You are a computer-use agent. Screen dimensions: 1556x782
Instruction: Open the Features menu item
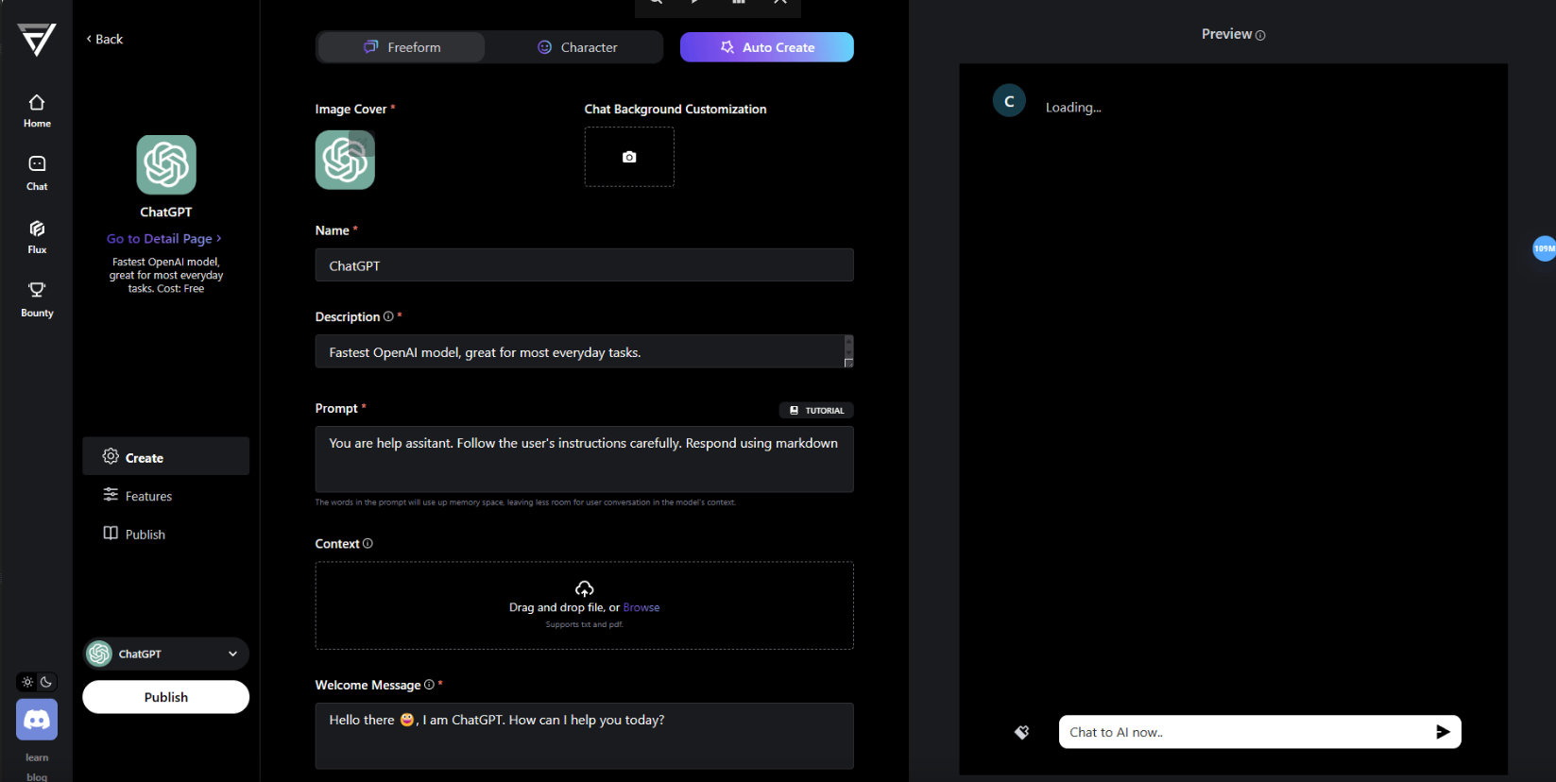point(148,496)
